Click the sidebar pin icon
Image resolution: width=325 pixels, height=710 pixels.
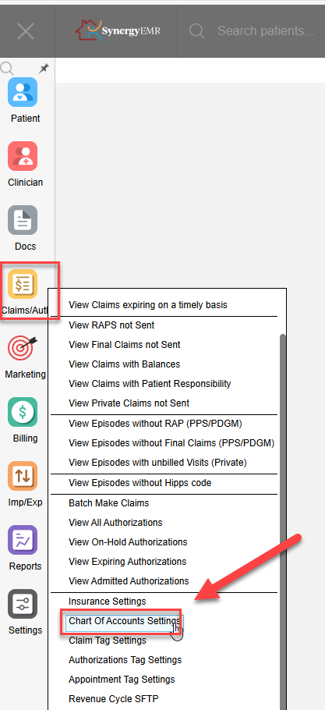click(44, 69)
